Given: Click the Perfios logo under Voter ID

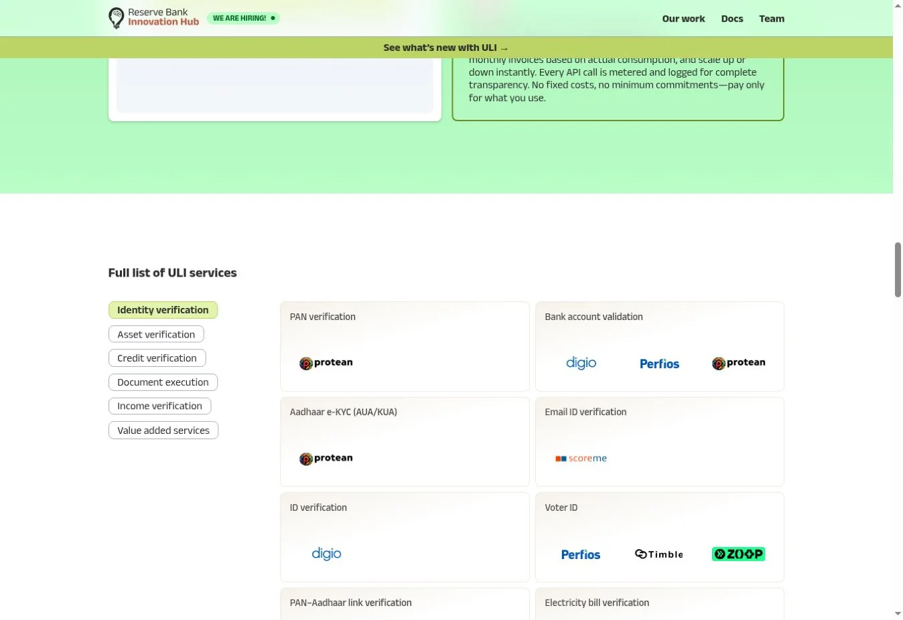Looking at the screenshot, I should (x=581, y=554).
